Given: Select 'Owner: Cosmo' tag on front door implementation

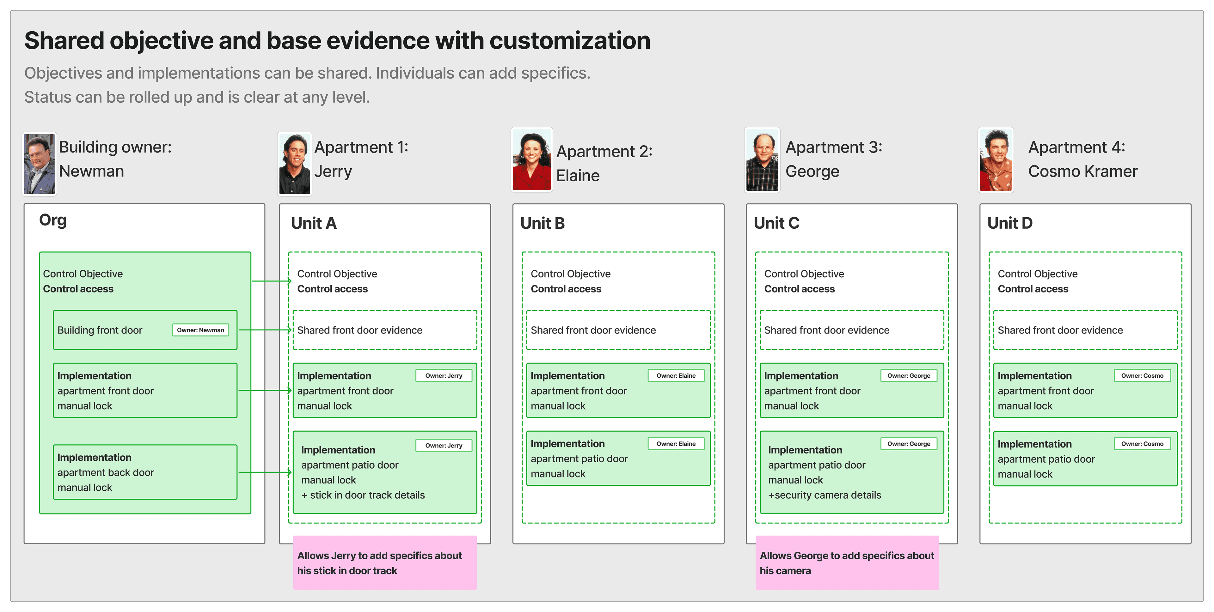Looking at the screenshot, I should 1142,376.
